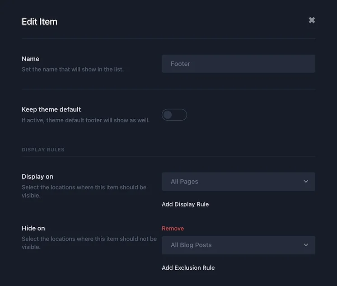Click the chevron arrow beside All Blog Posts
Image resolution: width=337 pixels, height=286 pixels.
click(306, 245)
